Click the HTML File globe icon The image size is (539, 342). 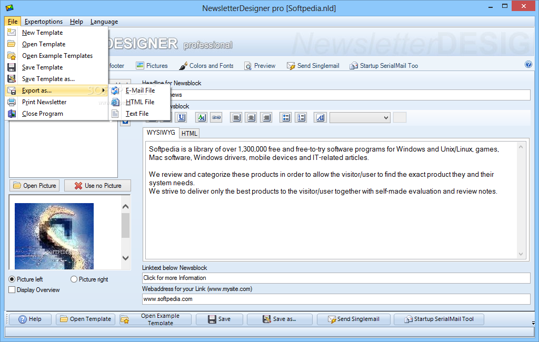[115, 102]
